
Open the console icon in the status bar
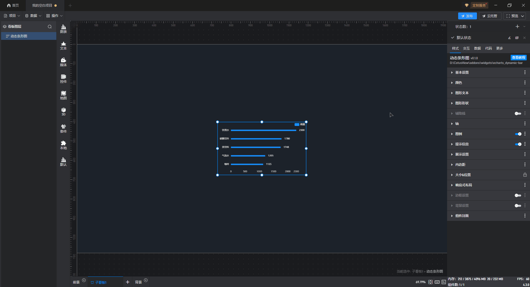444,282
